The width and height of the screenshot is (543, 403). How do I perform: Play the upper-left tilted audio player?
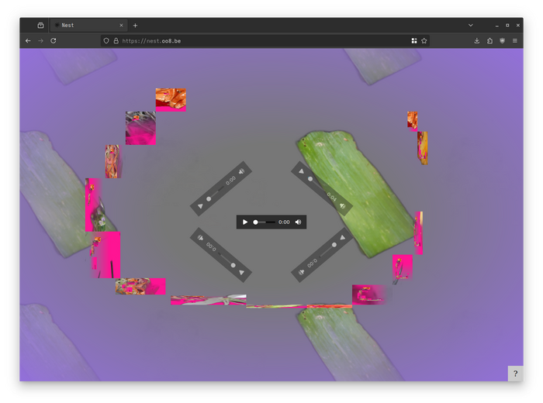click(x=200, y=206)
